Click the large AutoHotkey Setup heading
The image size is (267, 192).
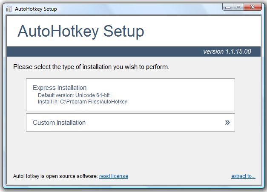pos(81,31)
